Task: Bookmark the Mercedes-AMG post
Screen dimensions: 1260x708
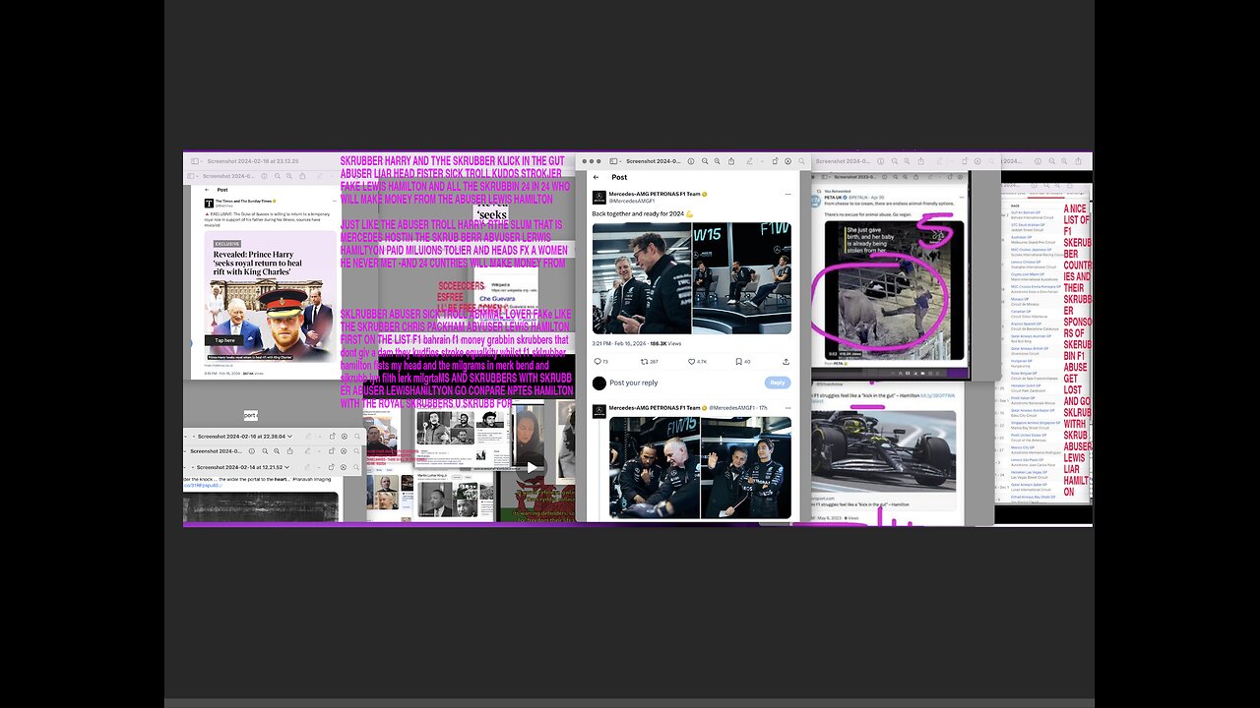Action: 739,362
